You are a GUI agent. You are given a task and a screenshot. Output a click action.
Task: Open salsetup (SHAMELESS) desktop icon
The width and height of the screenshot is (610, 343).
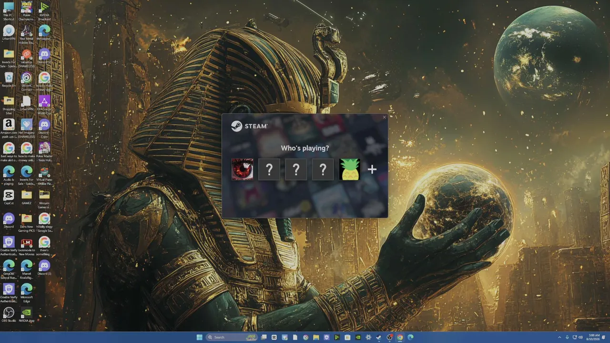27,58
